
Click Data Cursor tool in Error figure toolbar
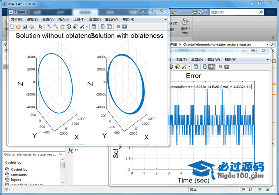pos(178,67)
